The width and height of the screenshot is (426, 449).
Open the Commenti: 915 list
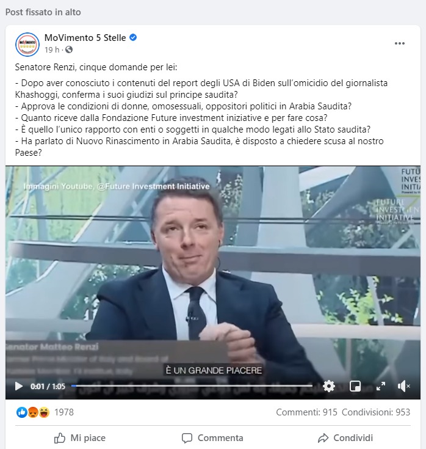pyautogui.click(x=306, y=412)
